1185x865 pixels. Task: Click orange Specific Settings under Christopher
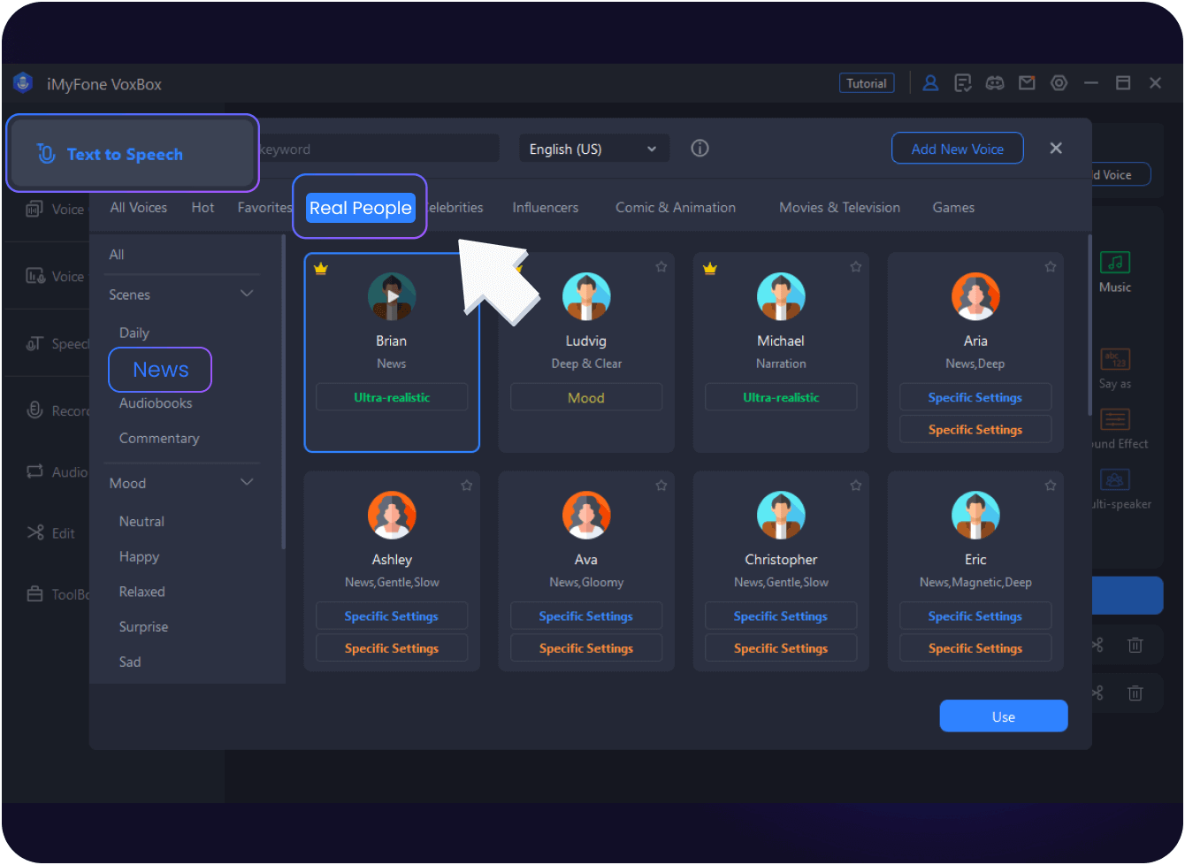point(781,647)
